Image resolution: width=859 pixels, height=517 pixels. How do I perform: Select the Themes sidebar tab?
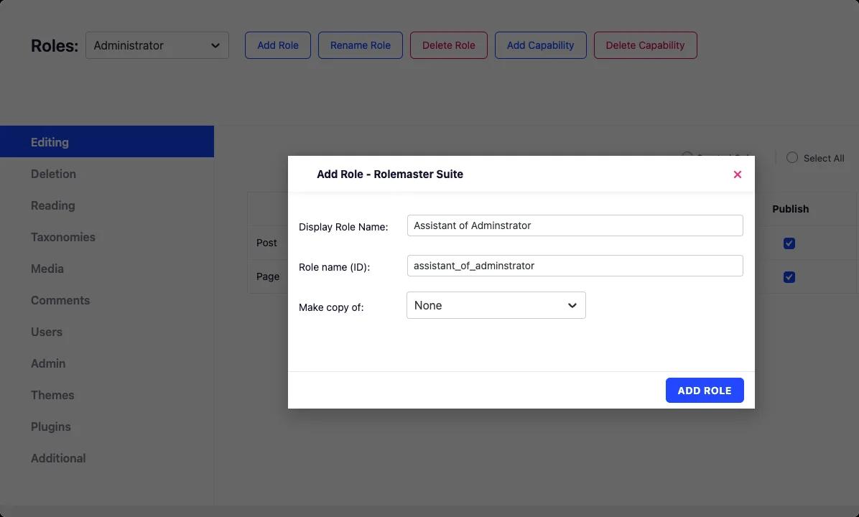(107, 395)
